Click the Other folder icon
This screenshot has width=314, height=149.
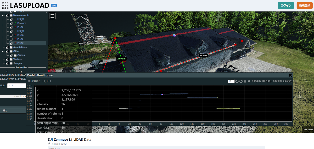click(11, 51)
